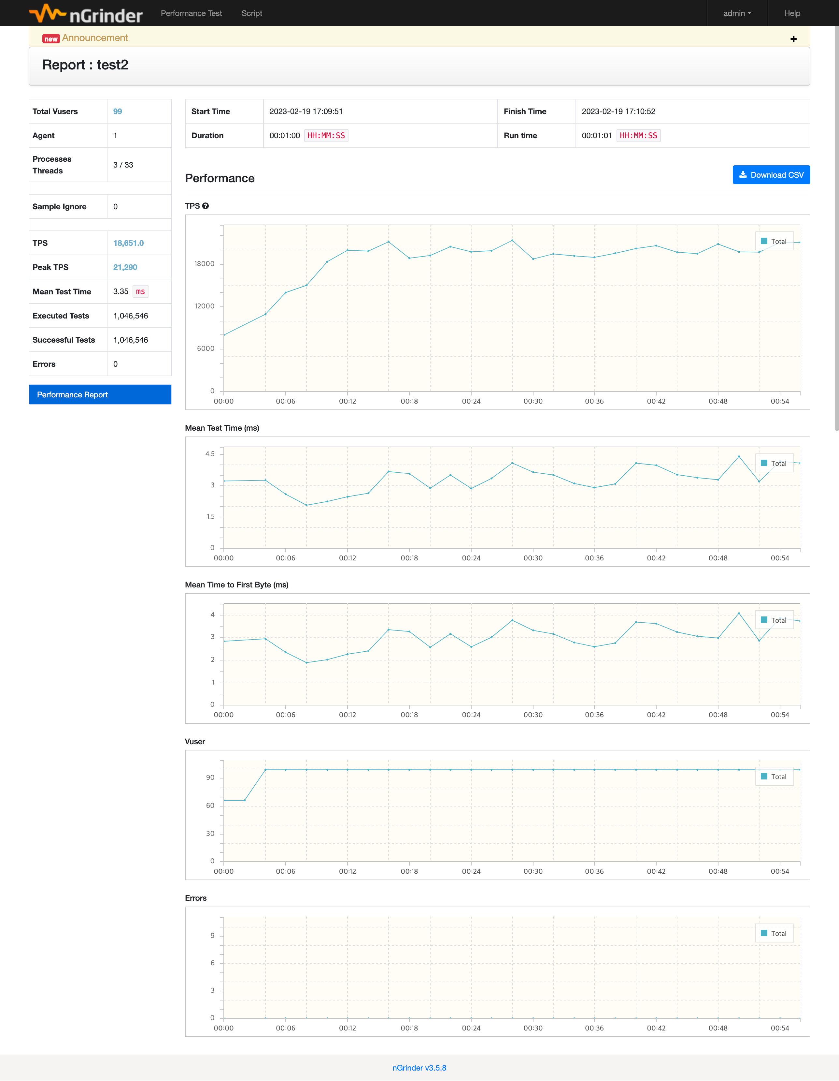Click the red new badge beside Announcement

51,38
